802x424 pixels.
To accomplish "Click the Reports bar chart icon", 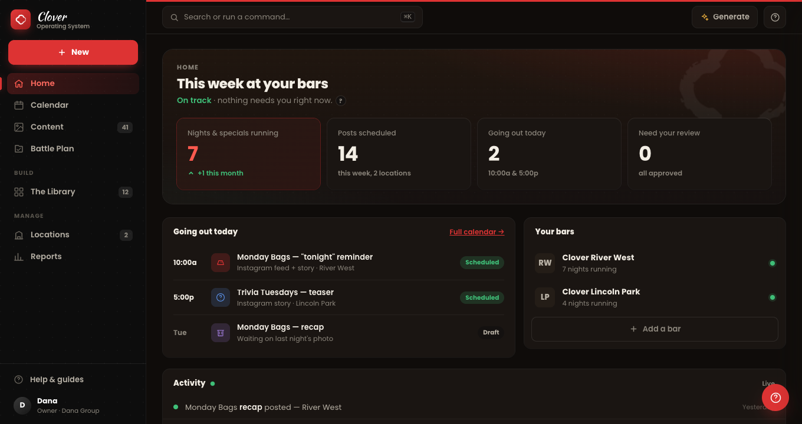I will point(19,257).
